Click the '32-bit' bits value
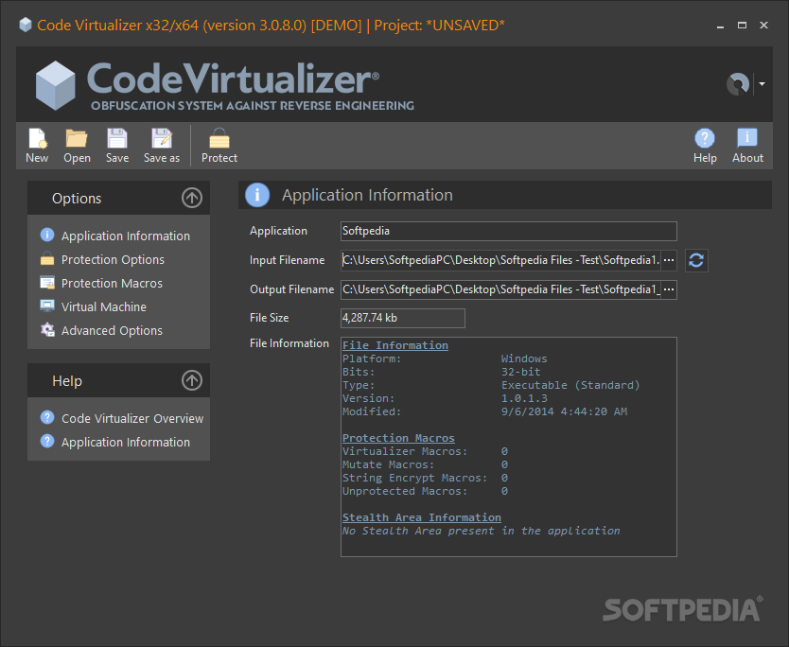Viewport: 789px width, 647px height. pos(521,372)
